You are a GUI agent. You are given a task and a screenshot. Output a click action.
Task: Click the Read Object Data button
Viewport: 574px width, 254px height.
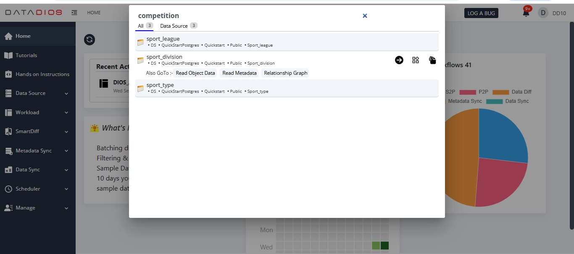(195, 73)
